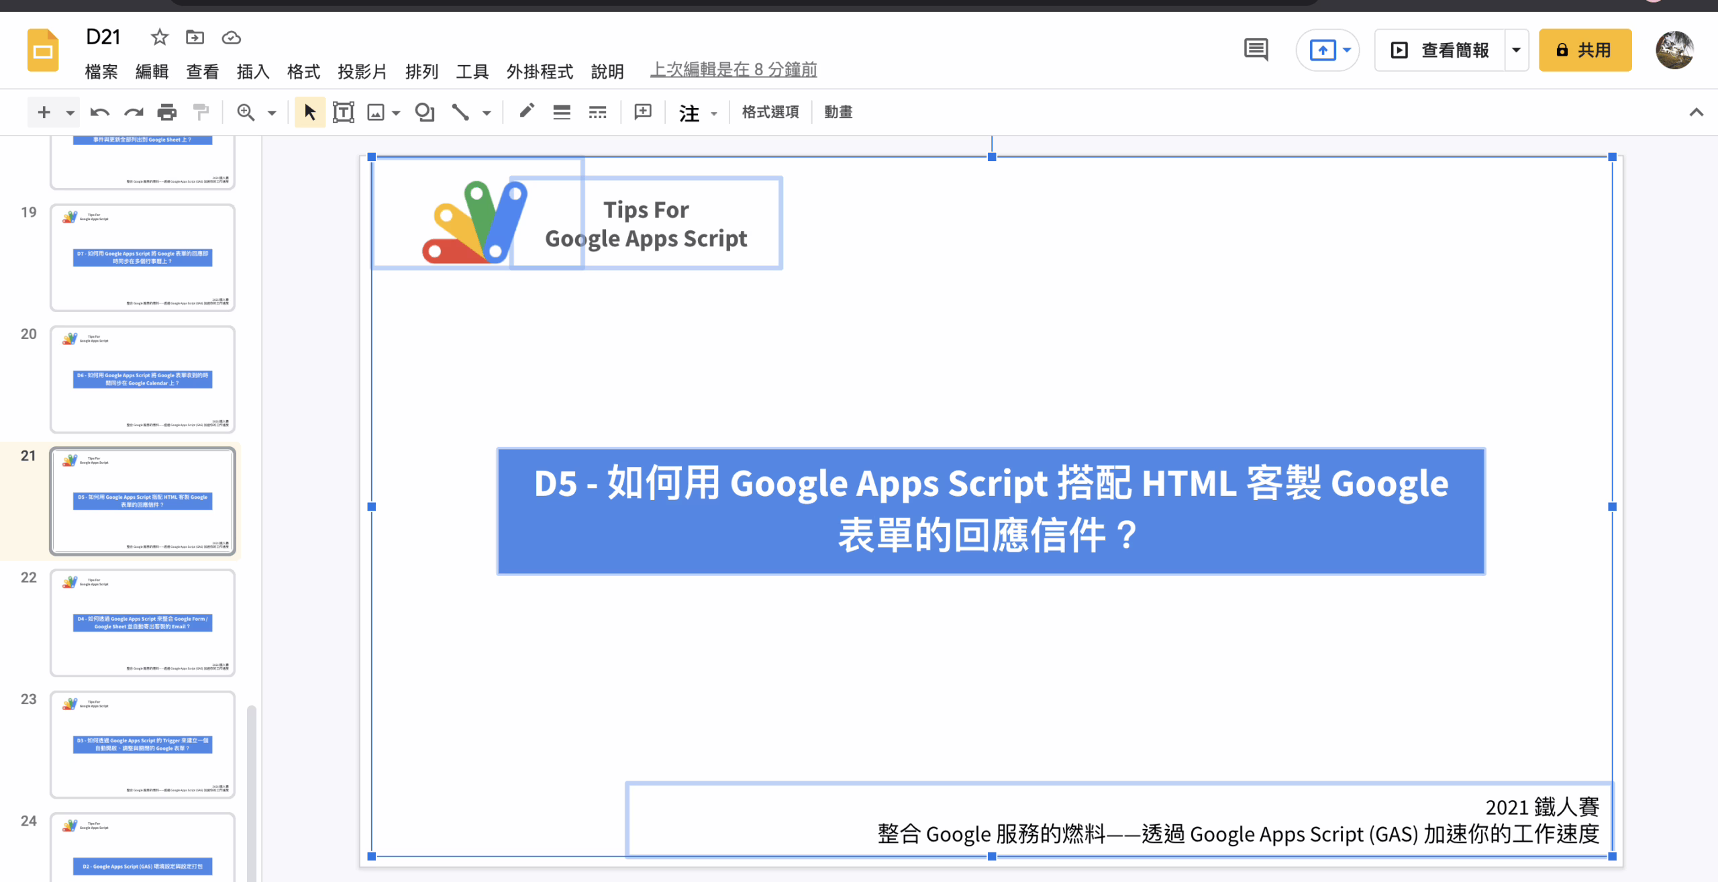Open the 工具 menu
The width and height of the screenshot is (1718, 882).
472,71
